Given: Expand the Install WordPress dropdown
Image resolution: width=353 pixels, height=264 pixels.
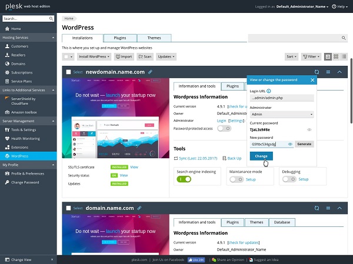Looking at the screenshot, I should [94, 57].
